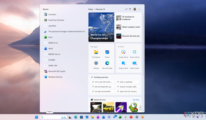Open File Explorer in Top apps
This screenshot has width=206, height=120.
click(96, 54)
